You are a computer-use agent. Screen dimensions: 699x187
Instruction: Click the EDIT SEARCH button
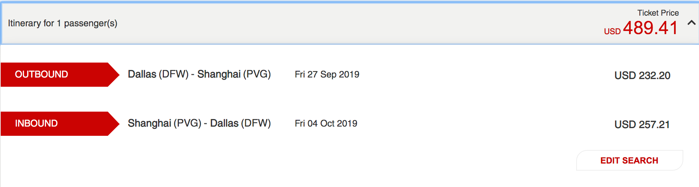(x=629, y=160)
